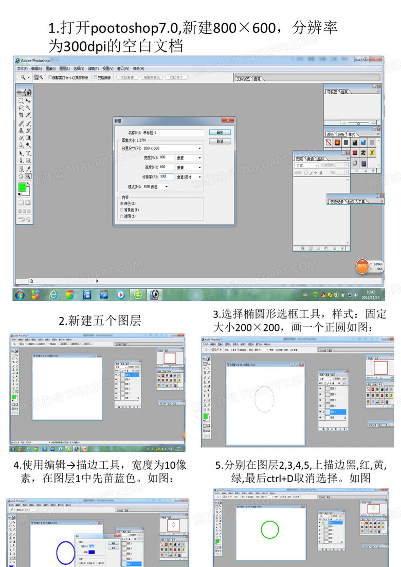401x567 pixels.
Task: Enable 调整窗口大小以满屏显示 checkbox in step 1 options bar
Action: [x=50, y=77]
